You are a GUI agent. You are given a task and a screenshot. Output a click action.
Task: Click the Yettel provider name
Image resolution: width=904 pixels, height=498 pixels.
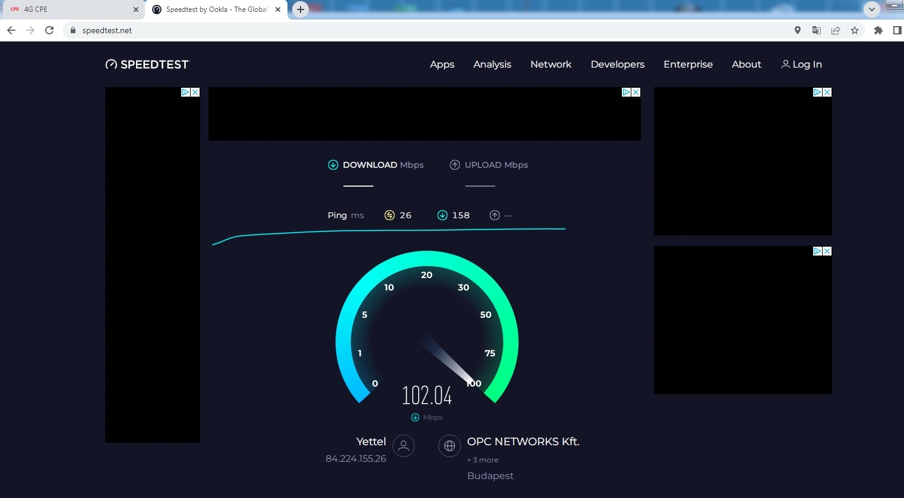tap(371, 442)
